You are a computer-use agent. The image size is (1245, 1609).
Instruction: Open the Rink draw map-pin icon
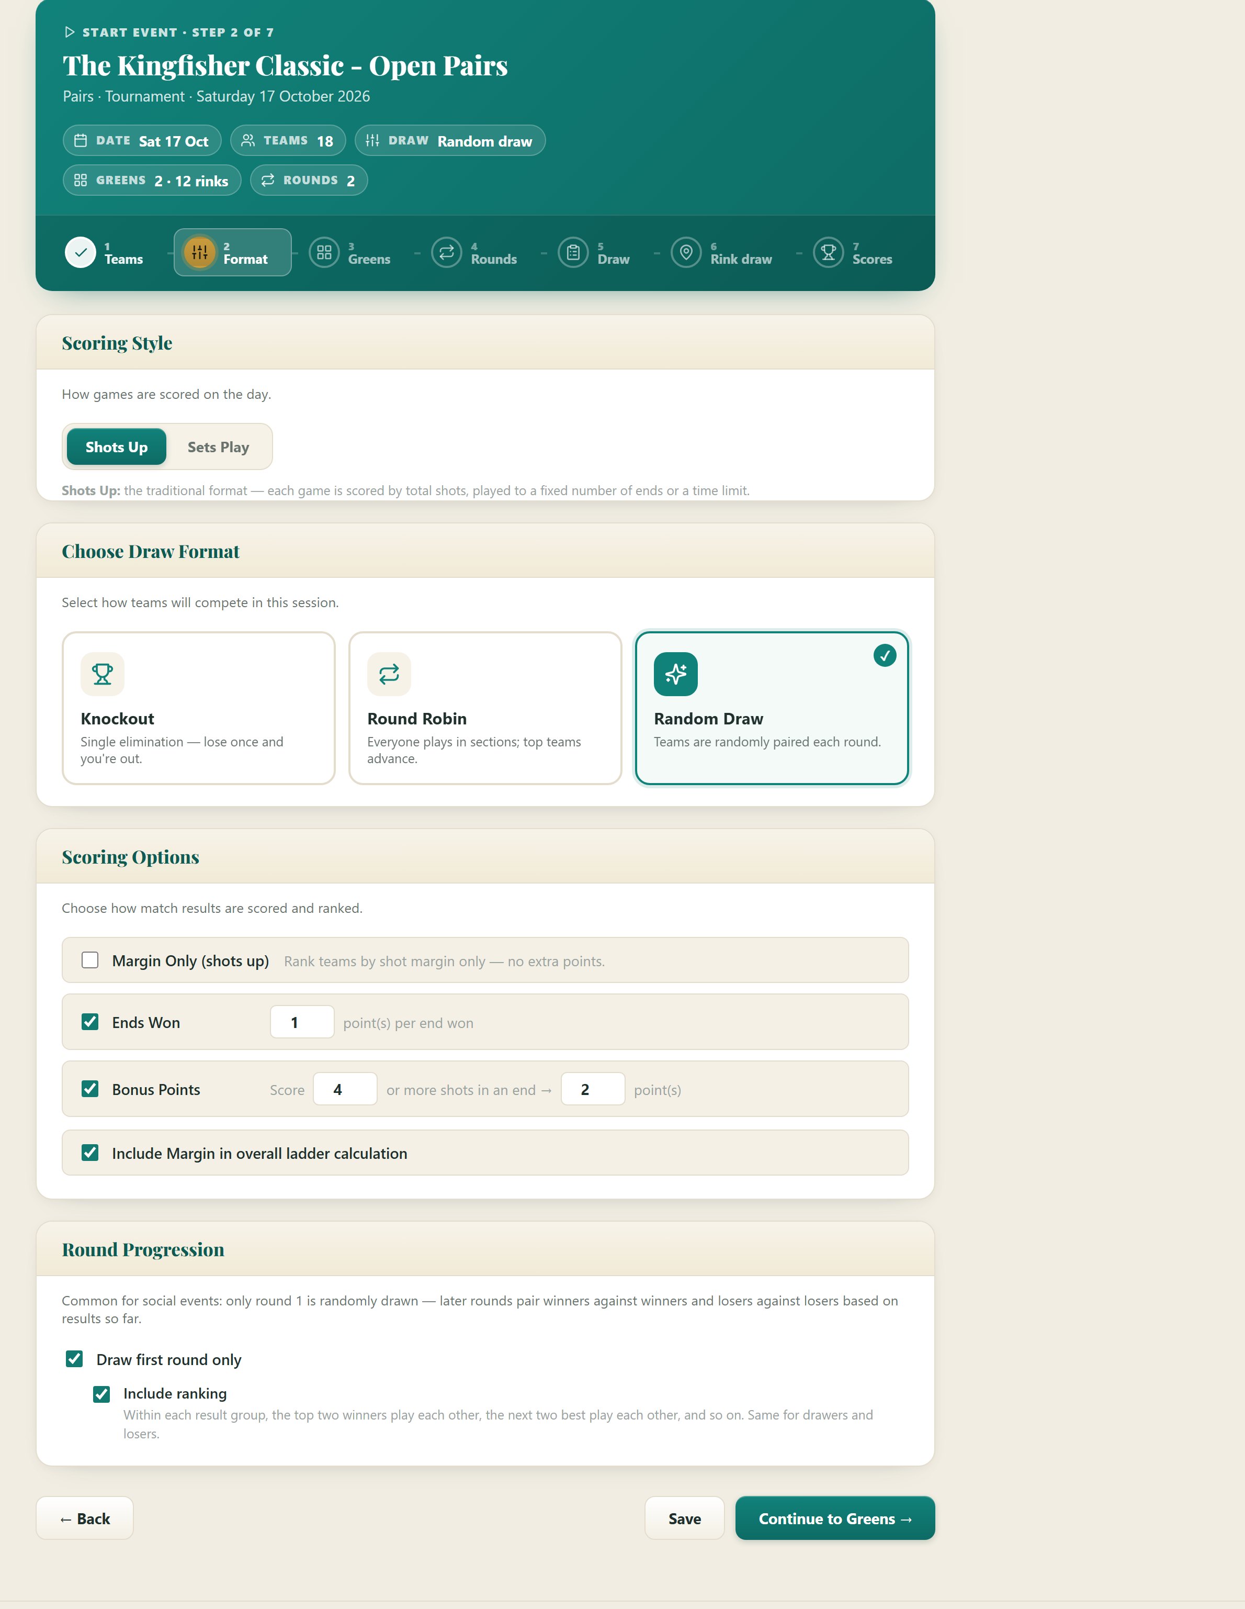click(x=685, y=253)
